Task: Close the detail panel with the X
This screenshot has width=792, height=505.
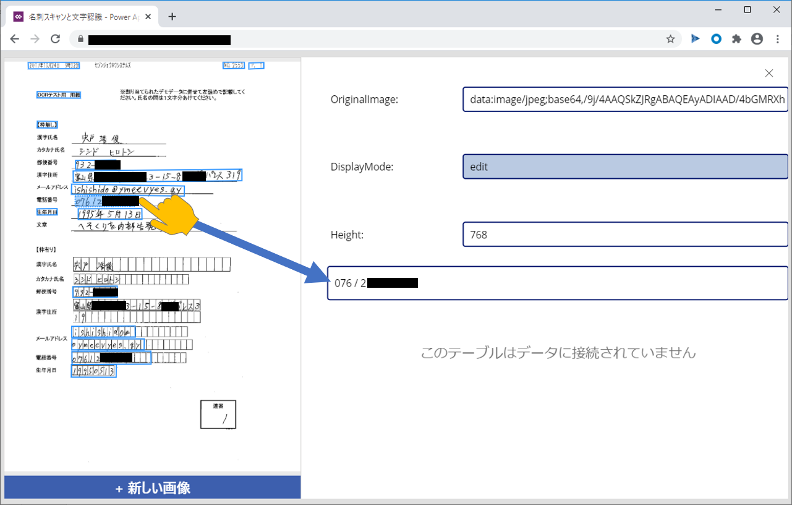Action: 769,73
